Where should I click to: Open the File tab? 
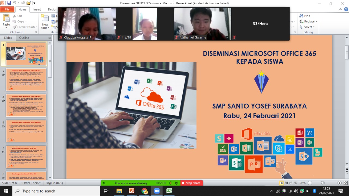7,9
